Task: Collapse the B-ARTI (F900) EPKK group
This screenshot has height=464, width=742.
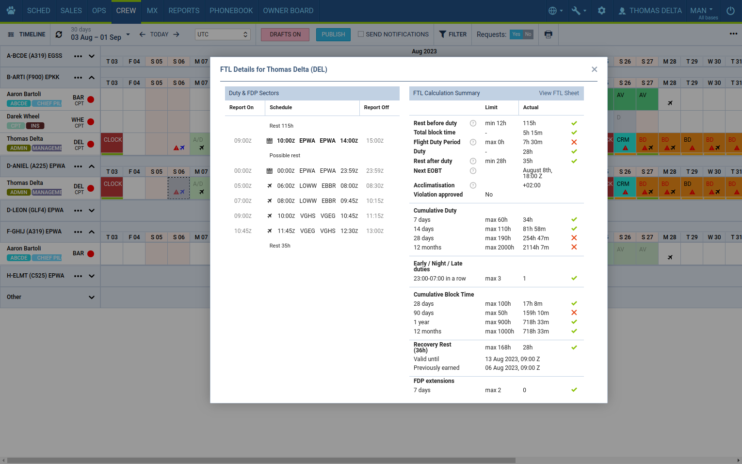Action: (x=92, y=78)
